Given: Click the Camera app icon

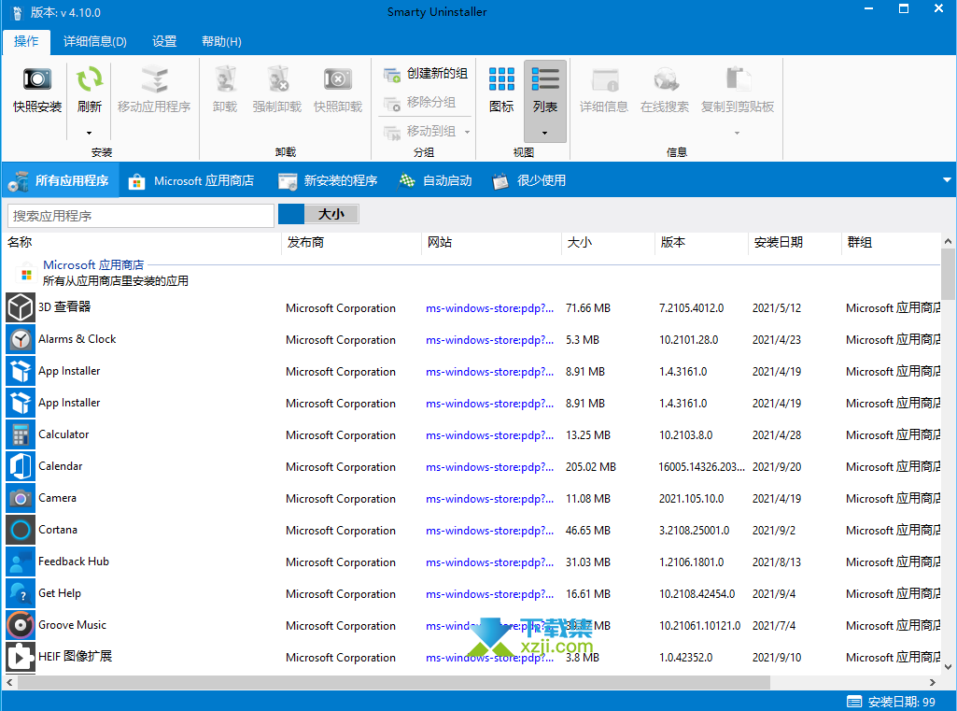Looking at the screenshot, I should click(21, 498).
